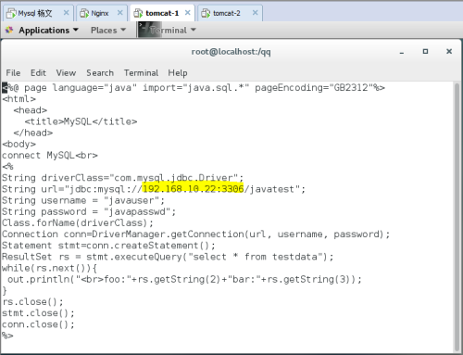This screenshot has width=463, height=355.
Task: Open the tomcat-2 tab
Action: click(x=230, y=13)
